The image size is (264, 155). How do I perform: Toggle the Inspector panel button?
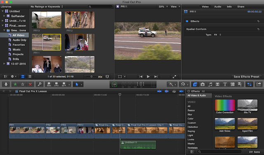click(x=249, y=85)
